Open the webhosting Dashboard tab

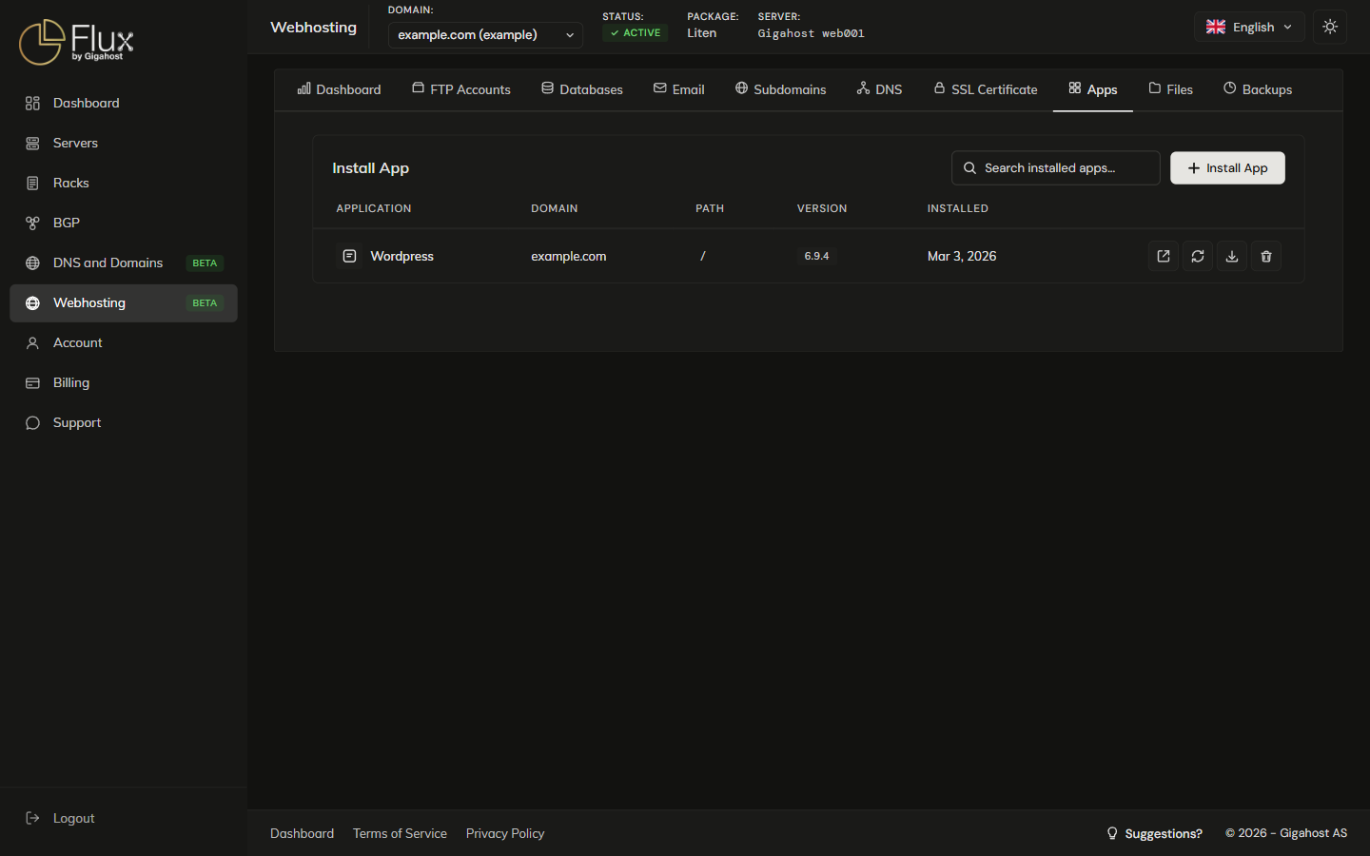pos(340,89)
